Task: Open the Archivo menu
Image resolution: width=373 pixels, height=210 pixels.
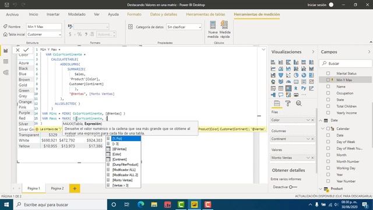Action: click(x=12, y=15)
